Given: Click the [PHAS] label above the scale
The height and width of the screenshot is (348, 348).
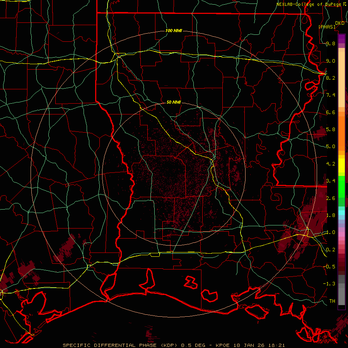Looking at the screenshot, I should click(327, 27).
